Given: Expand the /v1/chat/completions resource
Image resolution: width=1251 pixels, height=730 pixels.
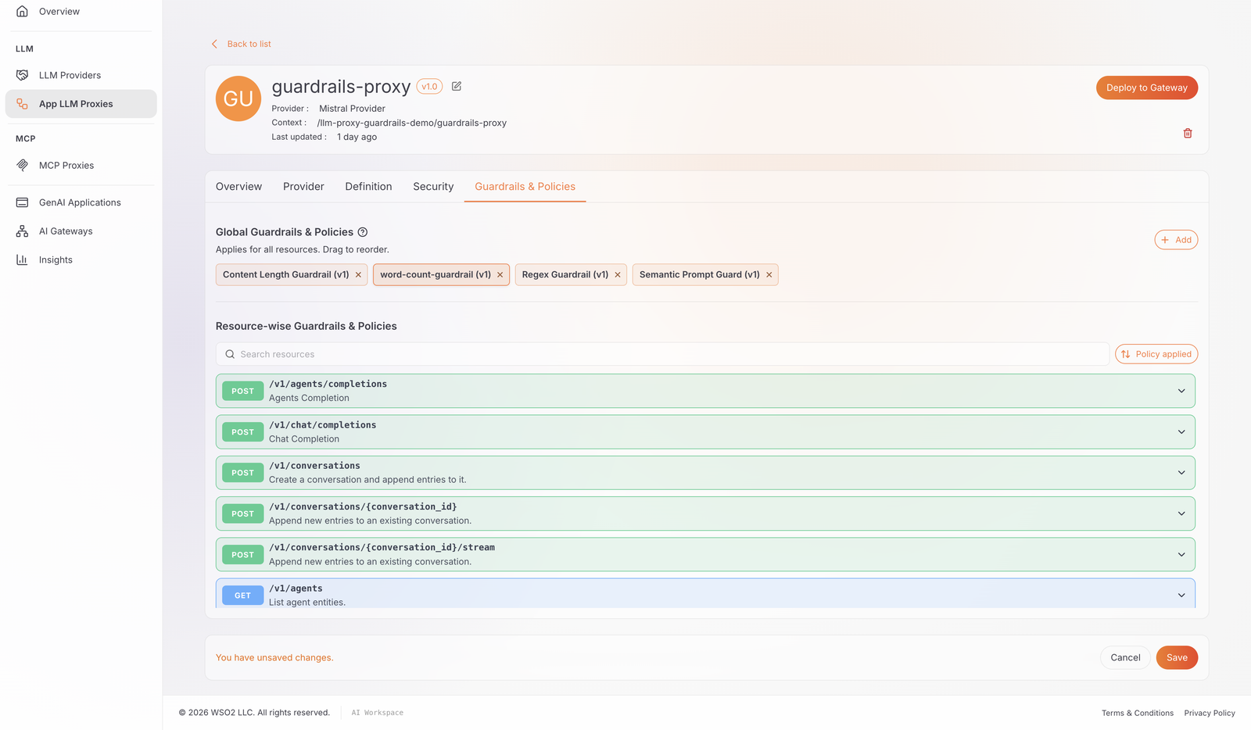Looking at the screenshot, I should [x=1181, y=431].
